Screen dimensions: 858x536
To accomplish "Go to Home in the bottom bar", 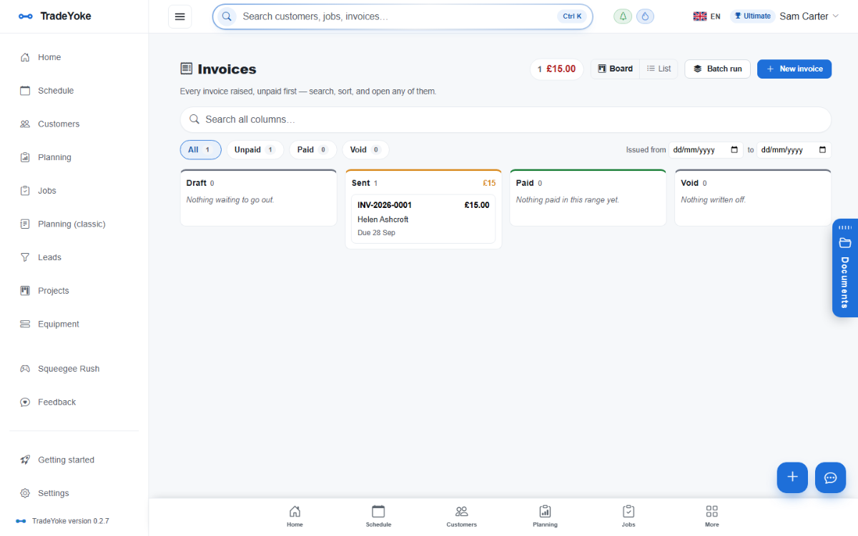I will [x=295, y=516].
